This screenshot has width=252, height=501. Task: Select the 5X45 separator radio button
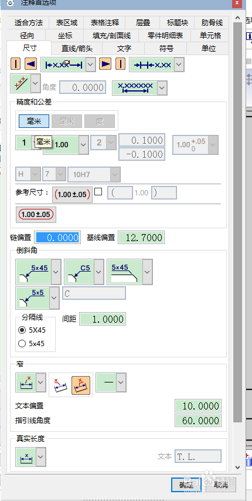point(22,330)
